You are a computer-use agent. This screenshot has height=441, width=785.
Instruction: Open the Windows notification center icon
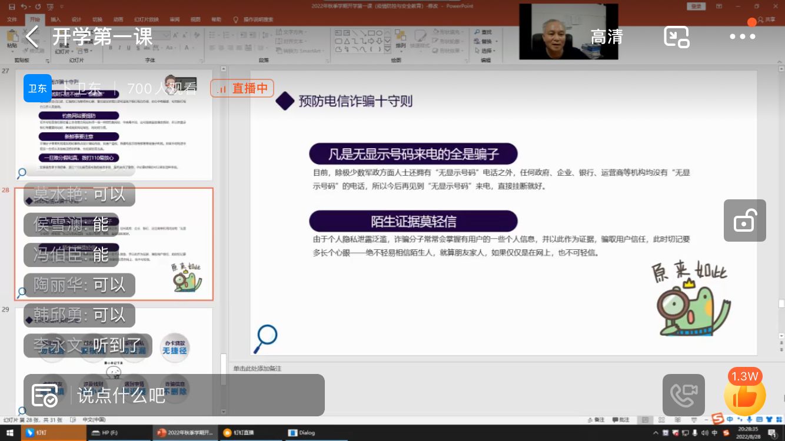click(772, 433)
